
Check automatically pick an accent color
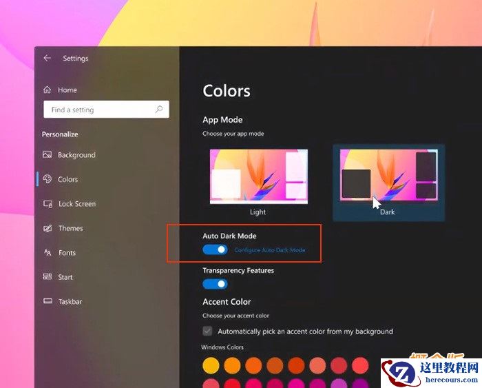pyautogui.click(x=207, y=331)
